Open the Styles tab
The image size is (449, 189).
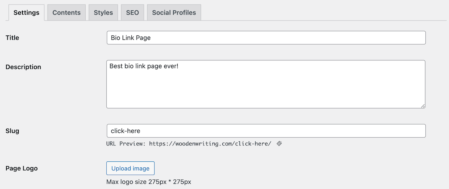(x=103, y=13)
